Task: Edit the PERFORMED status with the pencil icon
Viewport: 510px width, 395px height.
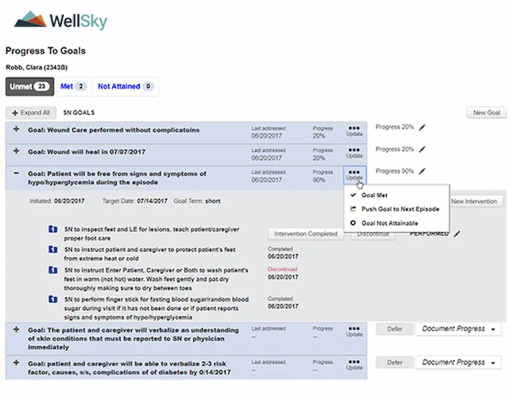Action: [458, 233]
